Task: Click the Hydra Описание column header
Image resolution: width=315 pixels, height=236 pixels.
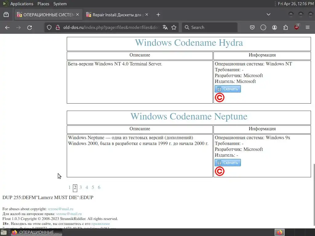Action: point(140,55)
